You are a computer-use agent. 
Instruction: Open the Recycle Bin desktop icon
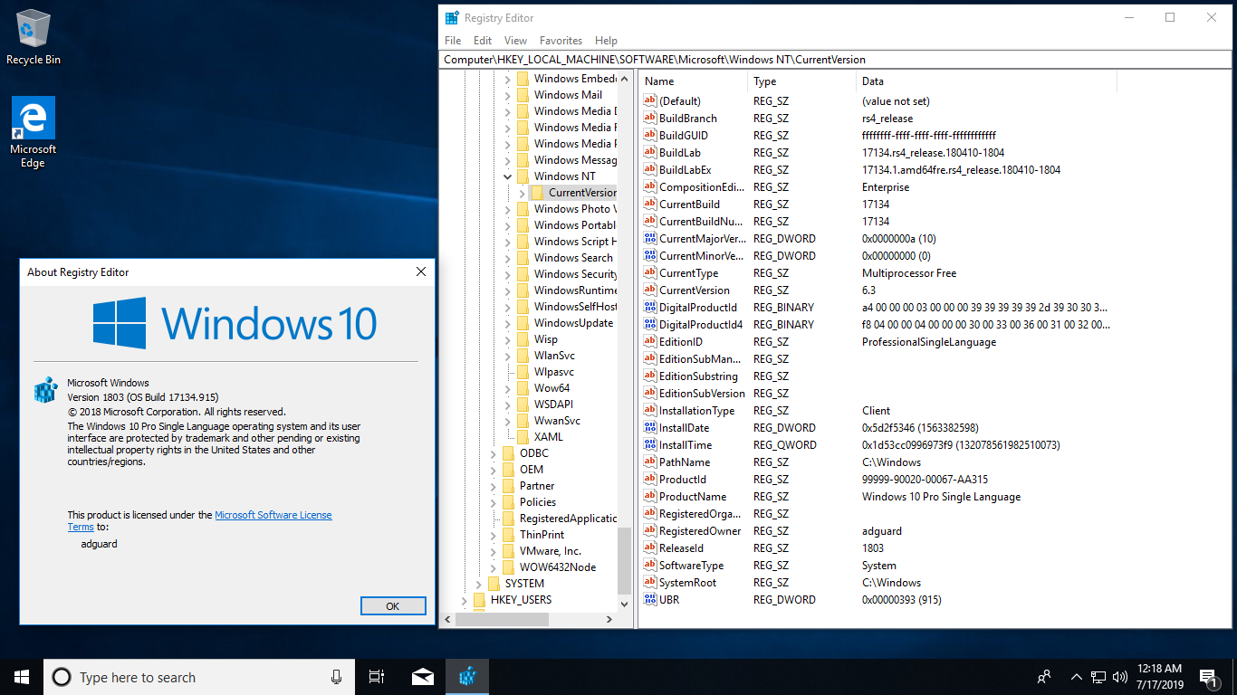[x=34, y=37]
